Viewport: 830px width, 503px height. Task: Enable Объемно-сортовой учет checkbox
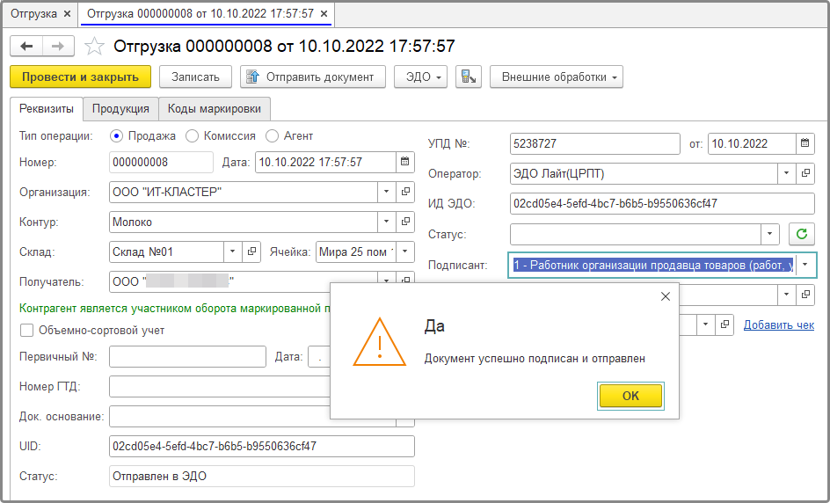click(26, 331)
